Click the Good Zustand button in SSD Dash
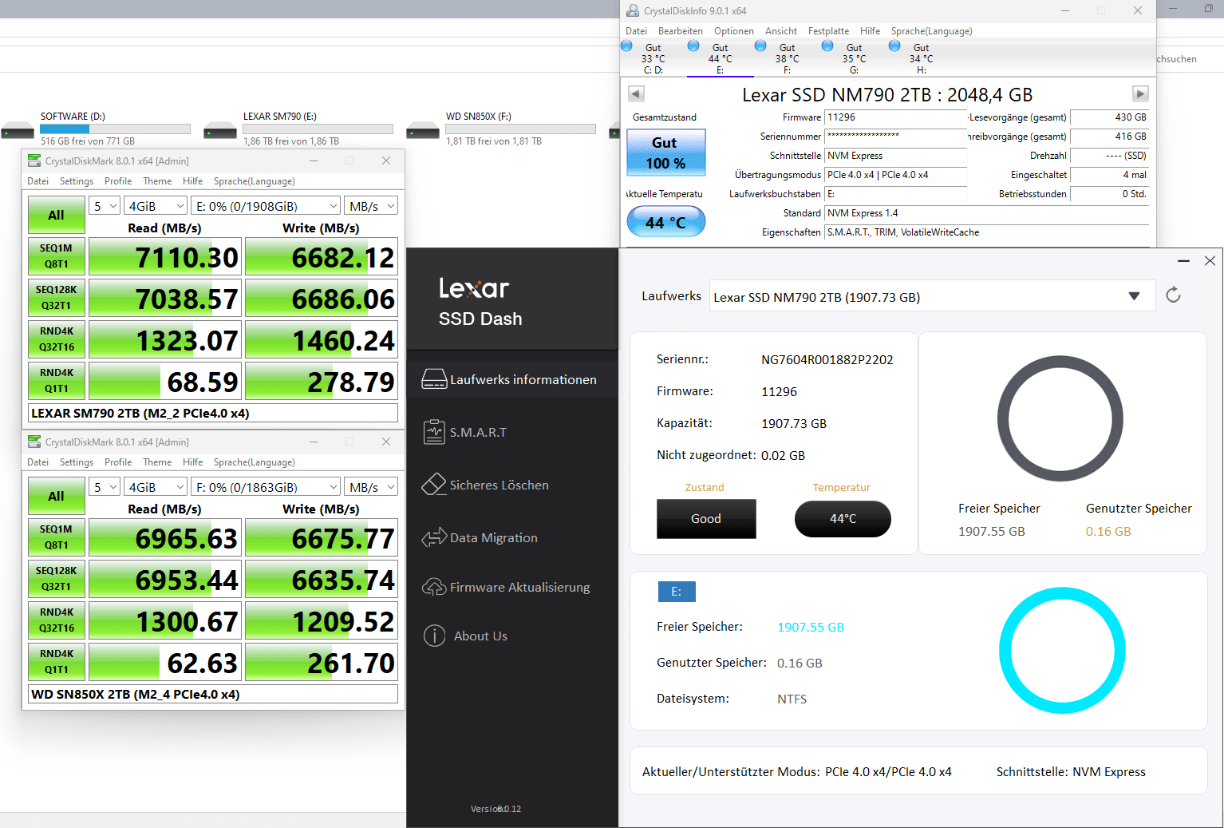The width and height of the screenshot is (1224, 828). click(x=706, y=519)
